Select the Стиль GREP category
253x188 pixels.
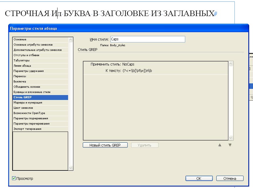click(40, 97)
